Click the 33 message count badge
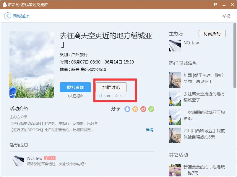The image size is (237, 177). pyautogui.click(x=50, y=158)
